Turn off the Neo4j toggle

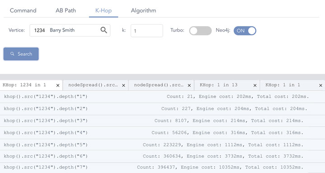click(245, 31)
